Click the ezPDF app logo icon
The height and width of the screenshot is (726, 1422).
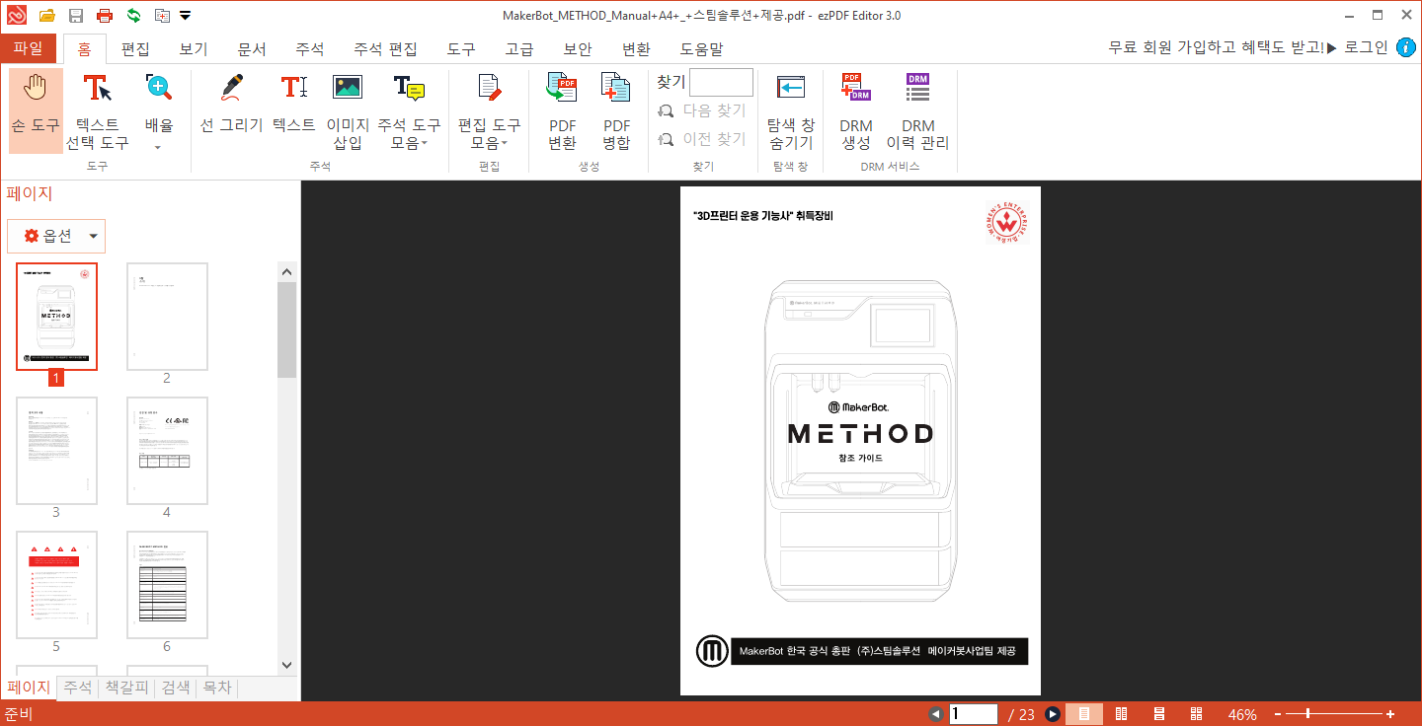point(15,16)
